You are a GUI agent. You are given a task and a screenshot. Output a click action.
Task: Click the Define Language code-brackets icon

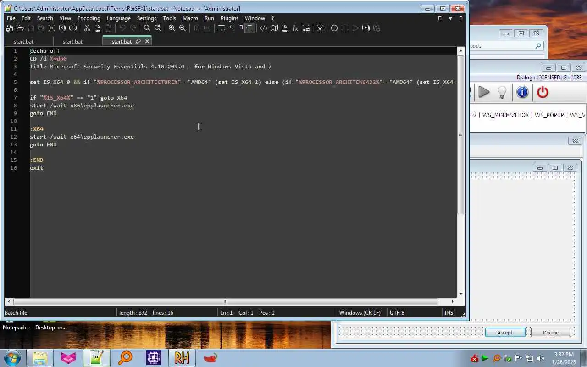[264, 28]
